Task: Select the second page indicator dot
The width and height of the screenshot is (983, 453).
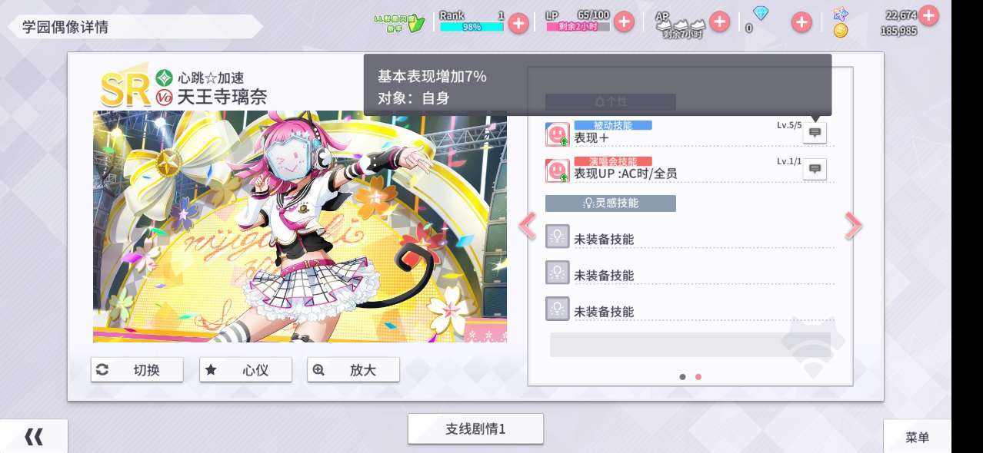Action: 698,377
